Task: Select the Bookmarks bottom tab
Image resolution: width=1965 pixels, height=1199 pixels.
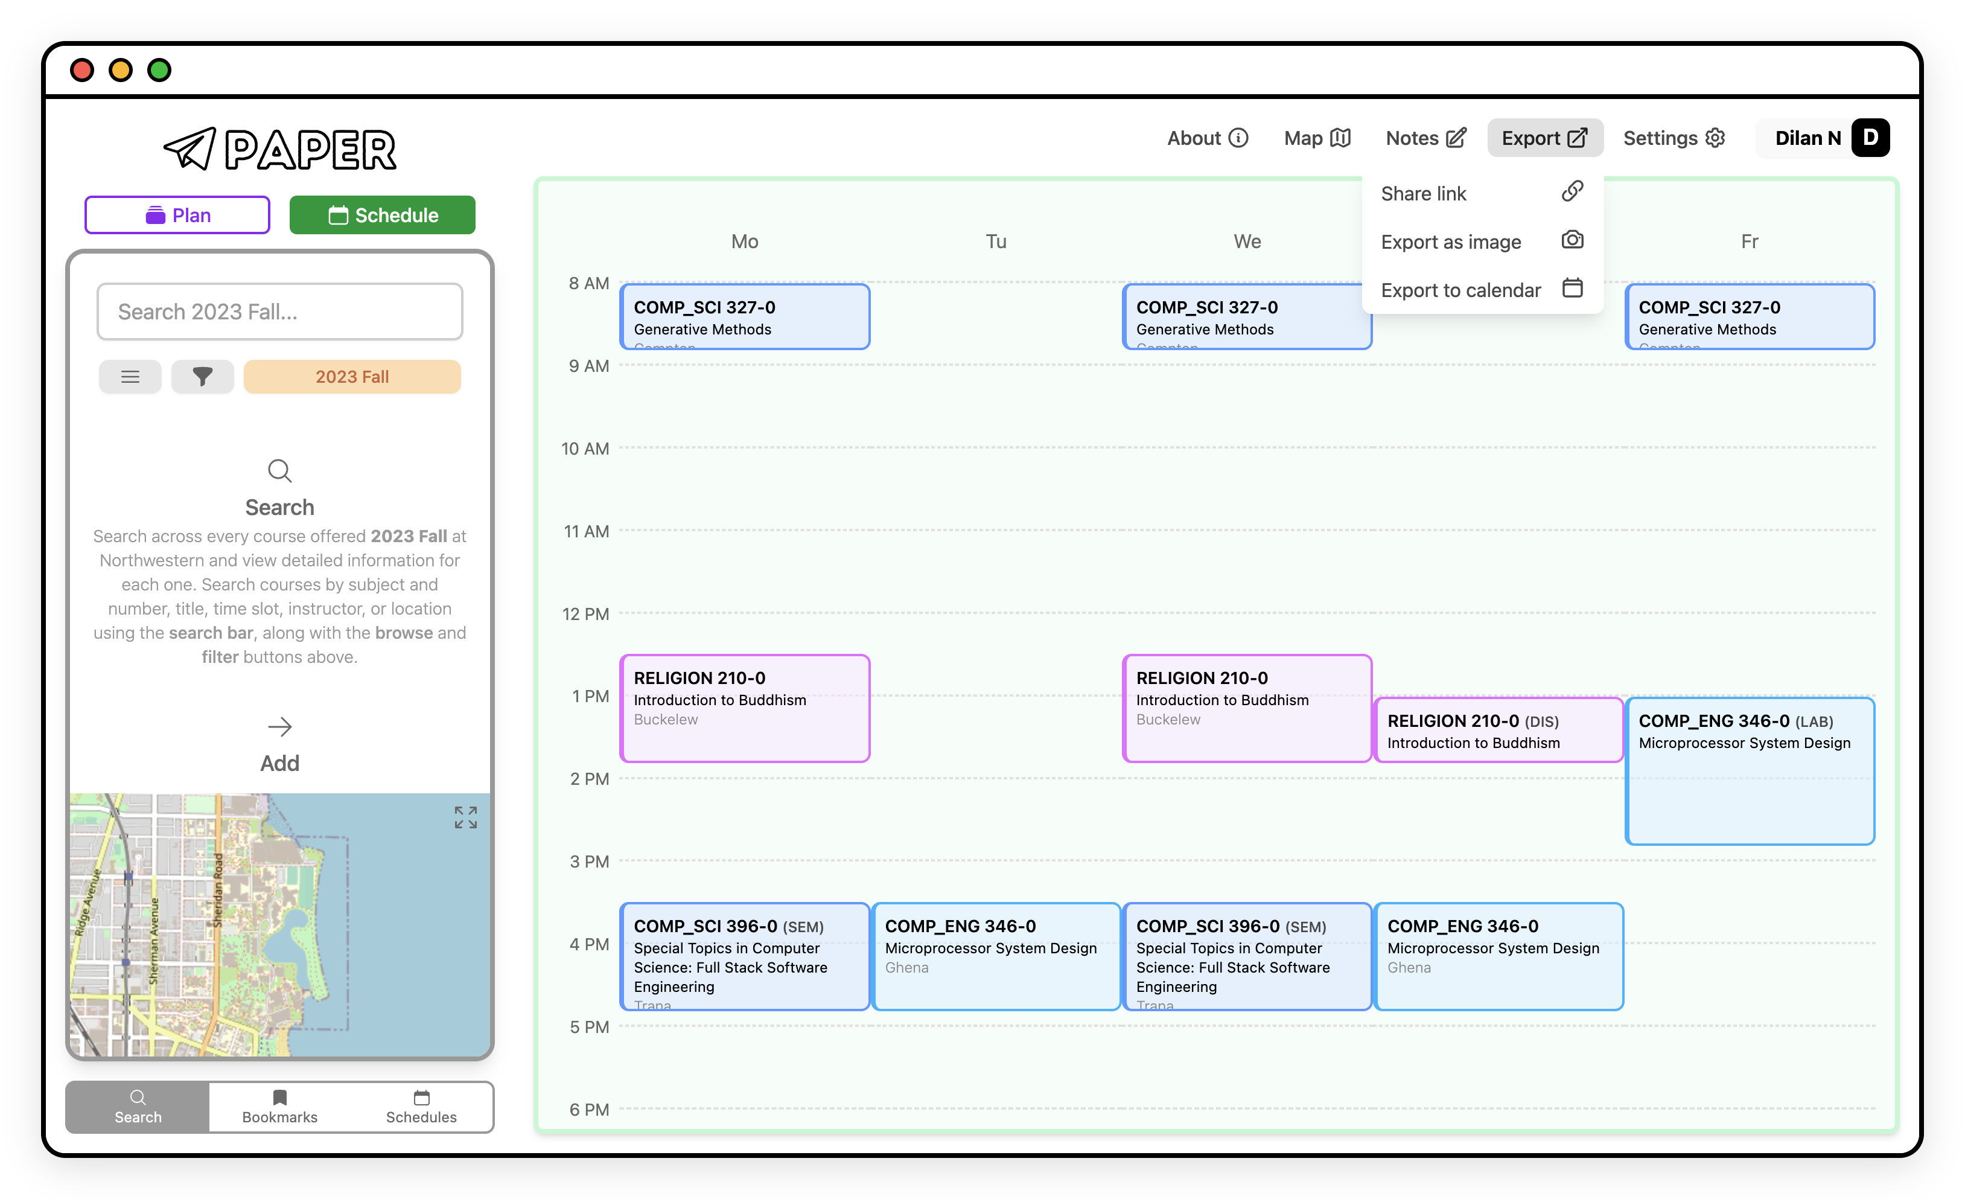Action: coord(279,1107)
